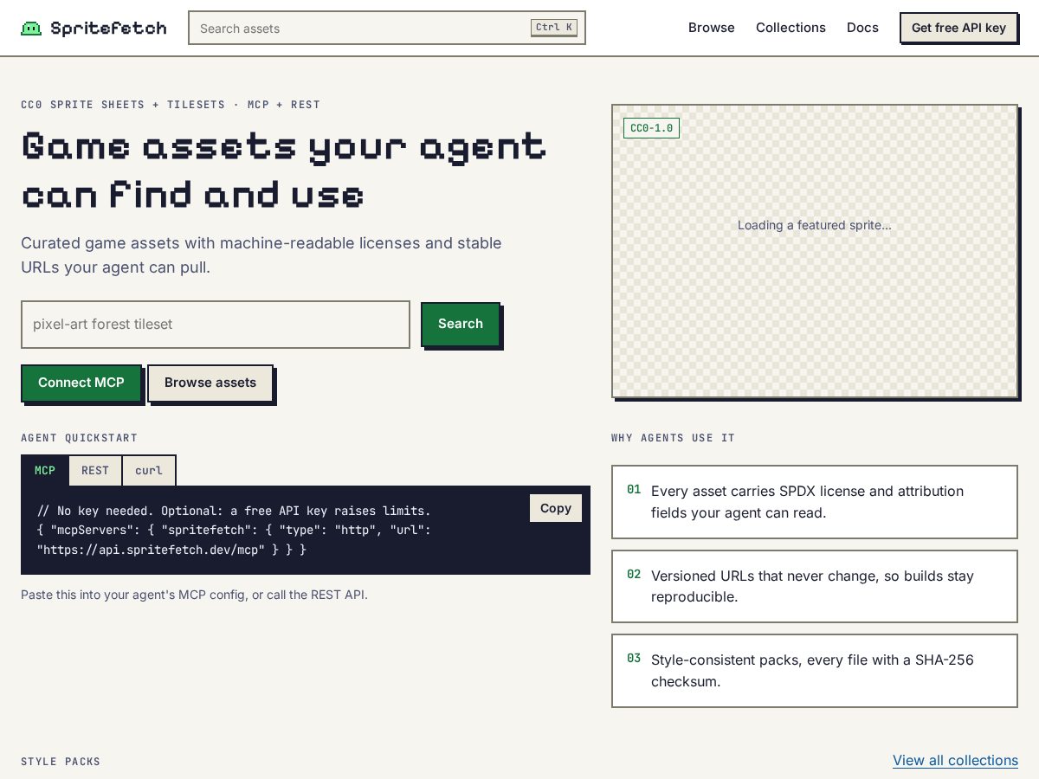The width and height of the screenshot is (1039, 779).
Task: Click the Spritefetch green ghost logo icon
Action: click(31, 28)
